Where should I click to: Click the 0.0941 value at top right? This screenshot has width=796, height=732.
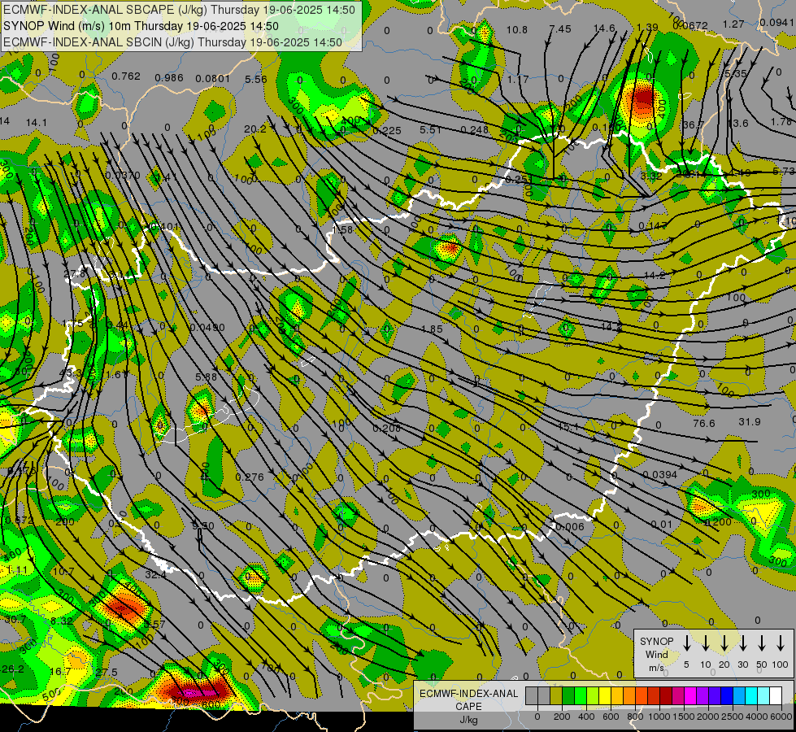coord(777,22)
